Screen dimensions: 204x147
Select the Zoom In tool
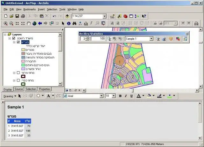[6, 23]
